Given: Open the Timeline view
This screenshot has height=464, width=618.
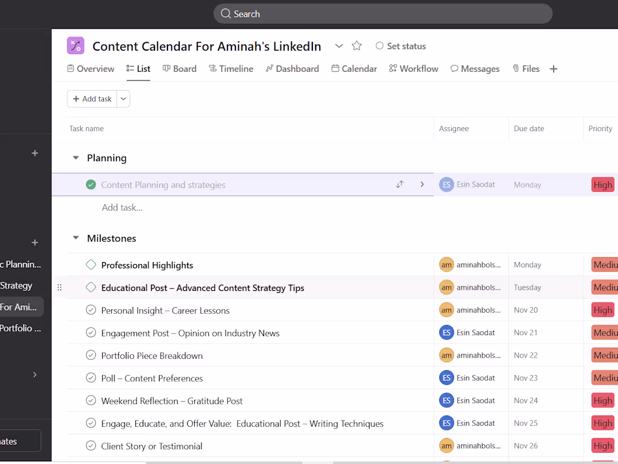Looking at the screenshot, I should 231,68.
